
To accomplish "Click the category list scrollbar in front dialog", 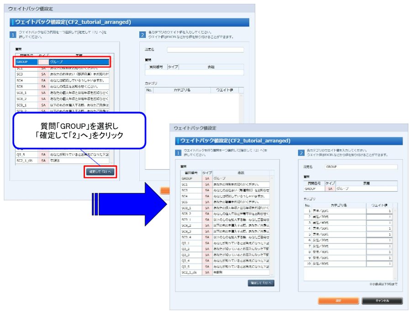I will (x=395, y=237).
